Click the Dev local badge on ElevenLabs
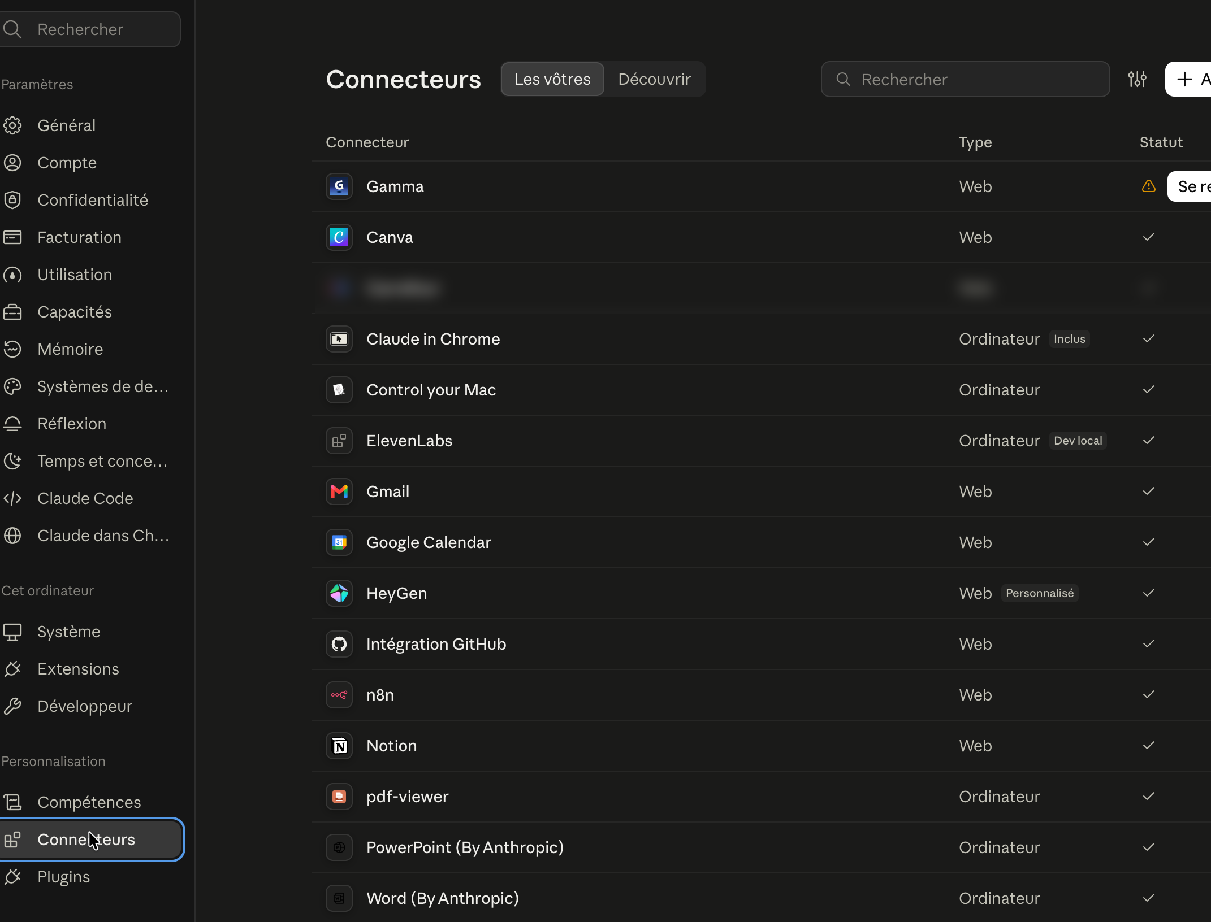Screen dimensions: 1211x922 [x=1078, y=441]
